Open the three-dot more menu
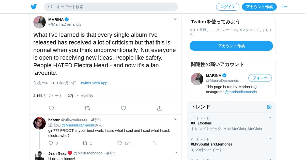This screenshot has width=305, height=160. click(284, 7)
